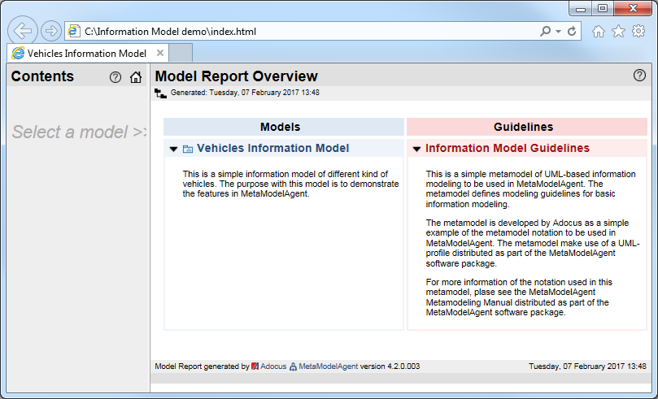Click the Model Report Overview heading
Image resolution: width=658 pixels, height=399 pixels.
coord(236,76)
